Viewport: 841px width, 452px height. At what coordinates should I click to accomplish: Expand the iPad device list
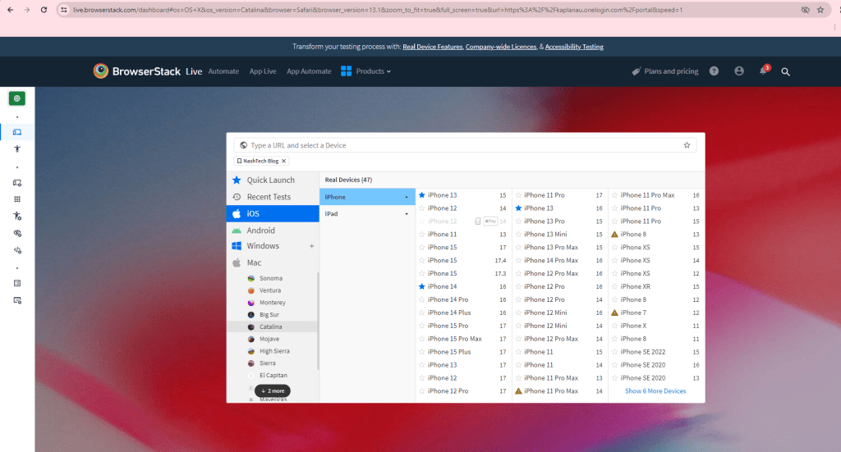point(367,214)
